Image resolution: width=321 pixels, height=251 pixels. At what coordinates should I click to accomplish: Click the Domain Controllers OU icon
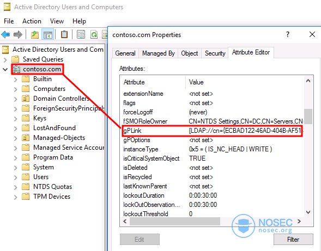pos(26,99)
